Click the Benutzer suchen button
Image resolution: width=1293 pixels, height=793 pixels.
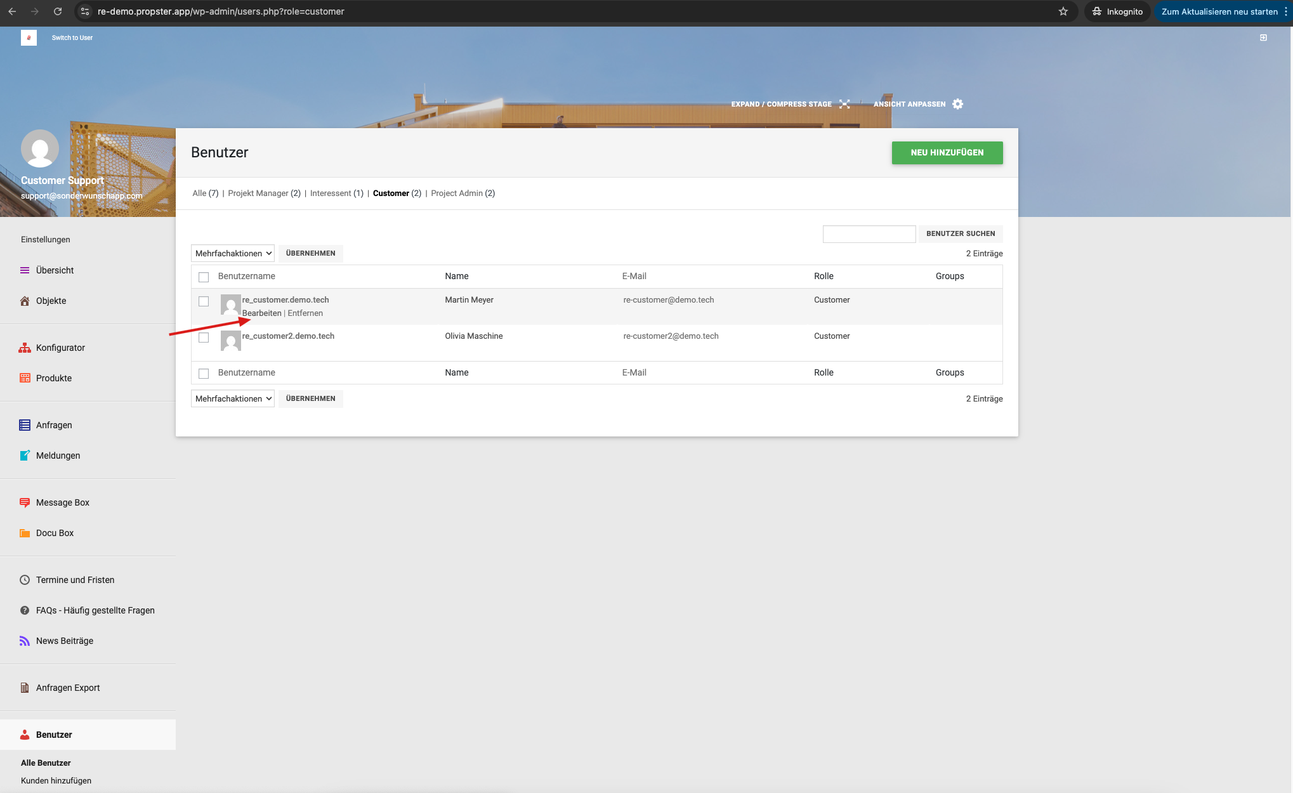click(961, 233)
